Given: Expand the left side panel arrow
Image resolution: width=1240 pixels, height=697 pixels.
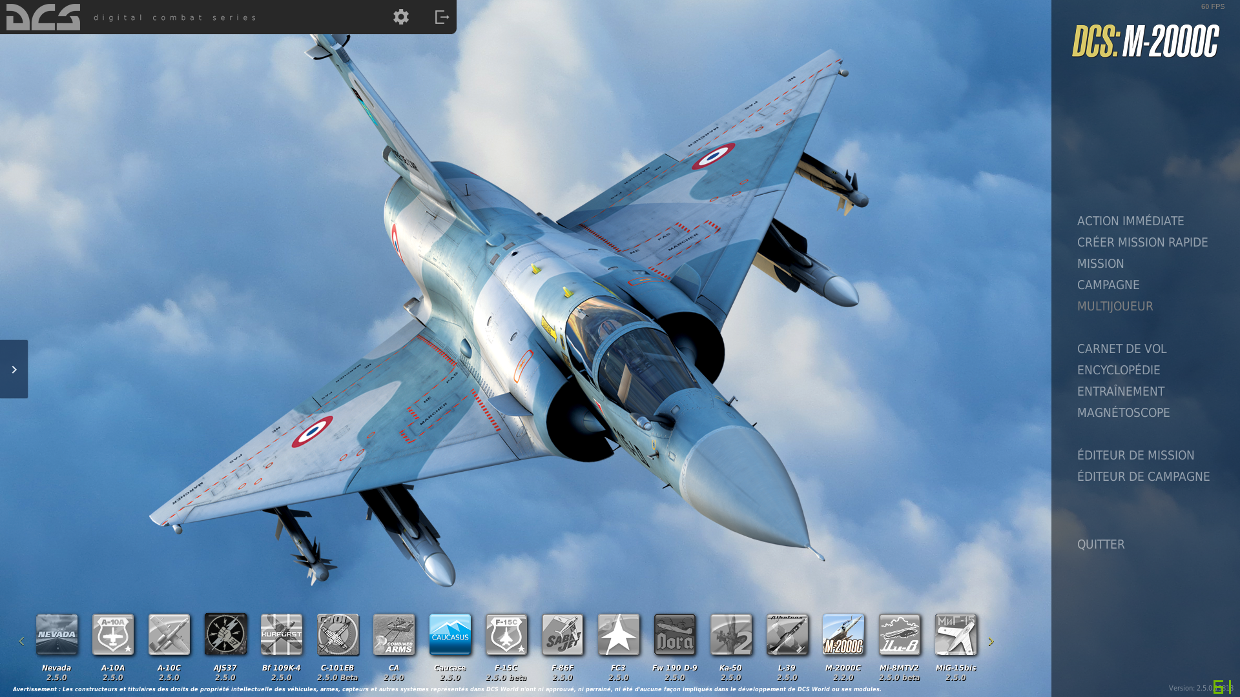Looking at the screenshot, I should coord(14,369).
